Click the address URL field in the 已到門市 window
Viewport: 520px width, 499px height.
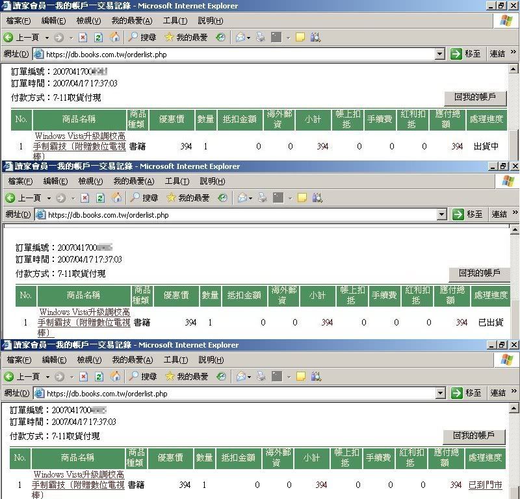point(239,394)
